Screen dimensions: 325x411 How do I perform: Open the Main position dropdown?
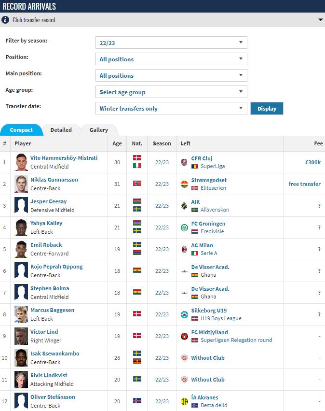[x=171, y=75]
